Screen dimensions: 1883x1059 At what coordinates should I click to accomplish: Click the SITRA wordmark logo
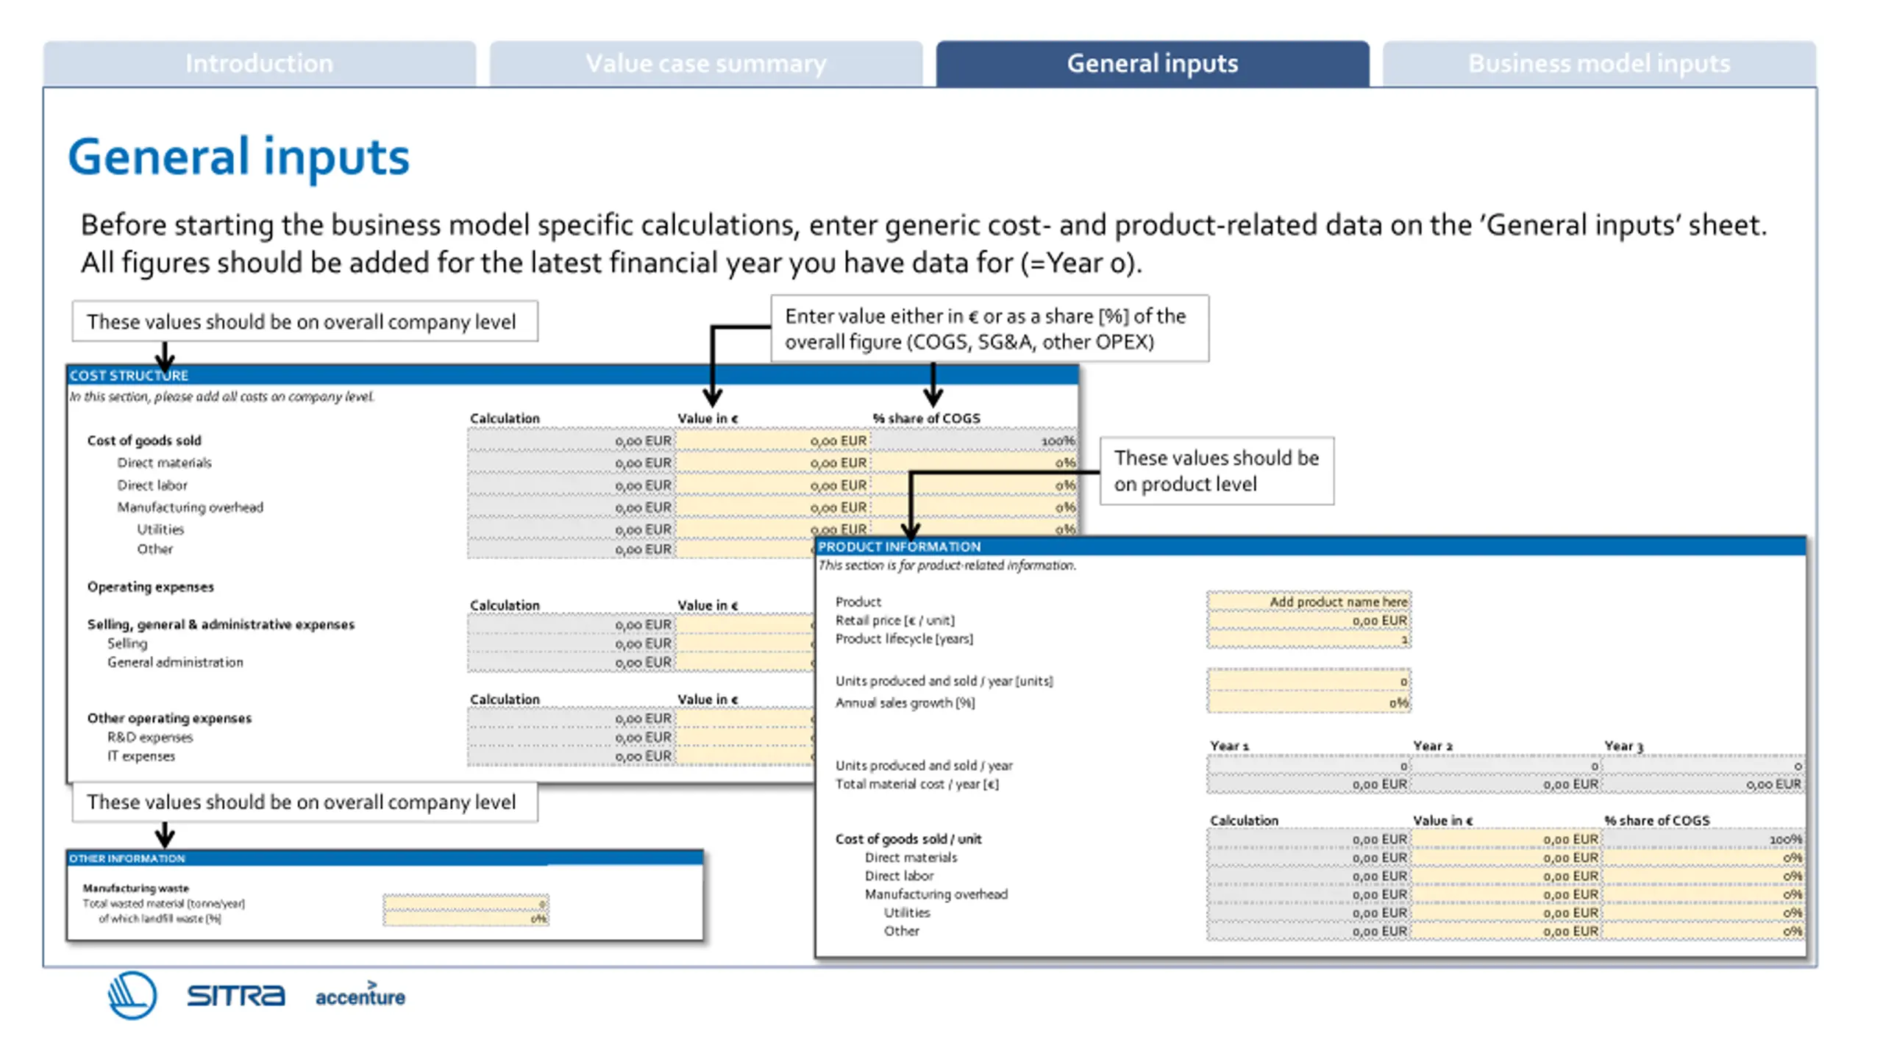point(235,996)
